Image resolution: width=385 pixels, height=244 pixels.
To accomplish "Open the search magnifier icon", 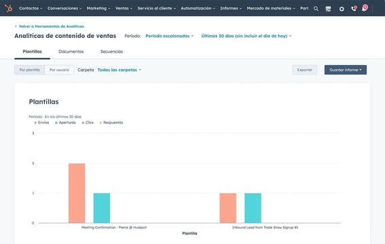I will pyautogui.click(x=316, y=9).
